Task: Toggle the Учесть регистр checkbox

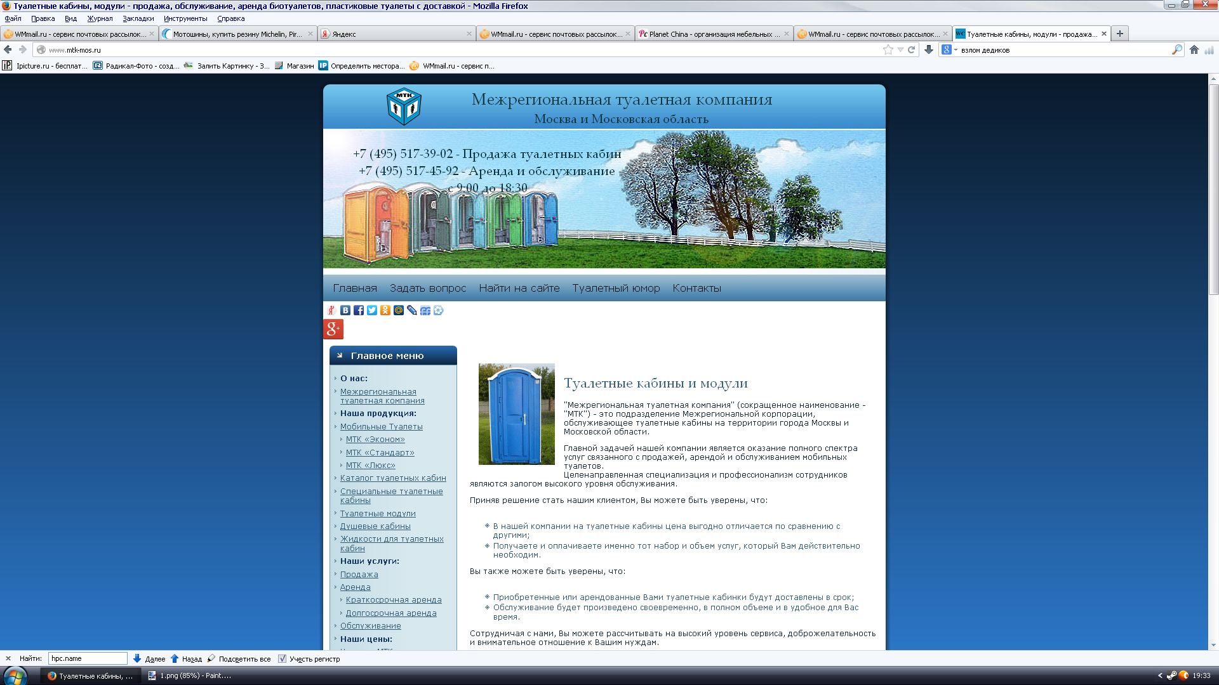Action: [283, 658]
